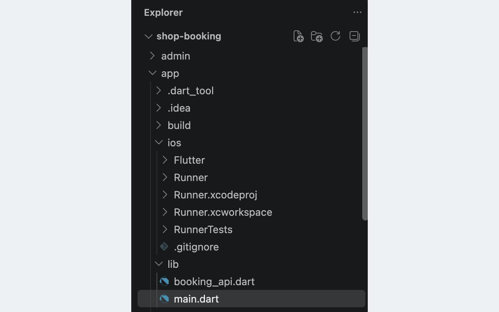Viewport: 499px width, 312px height.
Task: Select the Flutter folder name
Action: tap(190, 160)
